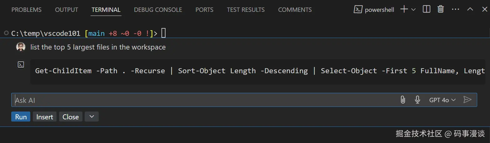The width and height of the screenshot is (490, 143).
Task: Open the new terminal launch profile dropdown
Action: click(413, 9)
